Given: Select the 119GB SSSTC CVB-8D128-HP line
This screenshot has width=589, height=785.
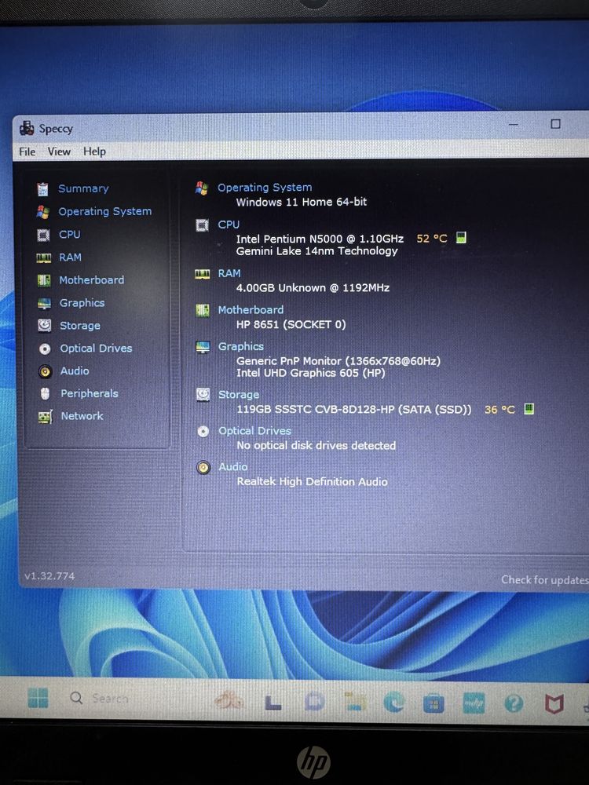Looking at the screenshot, I should point(354,410).
